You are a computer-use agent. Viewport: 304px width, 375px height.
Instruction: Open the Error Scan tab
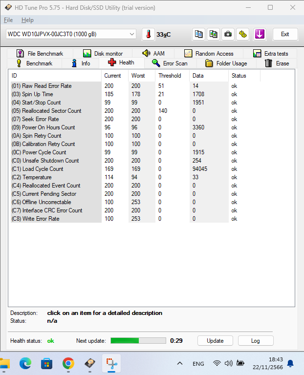pos(170,63)
